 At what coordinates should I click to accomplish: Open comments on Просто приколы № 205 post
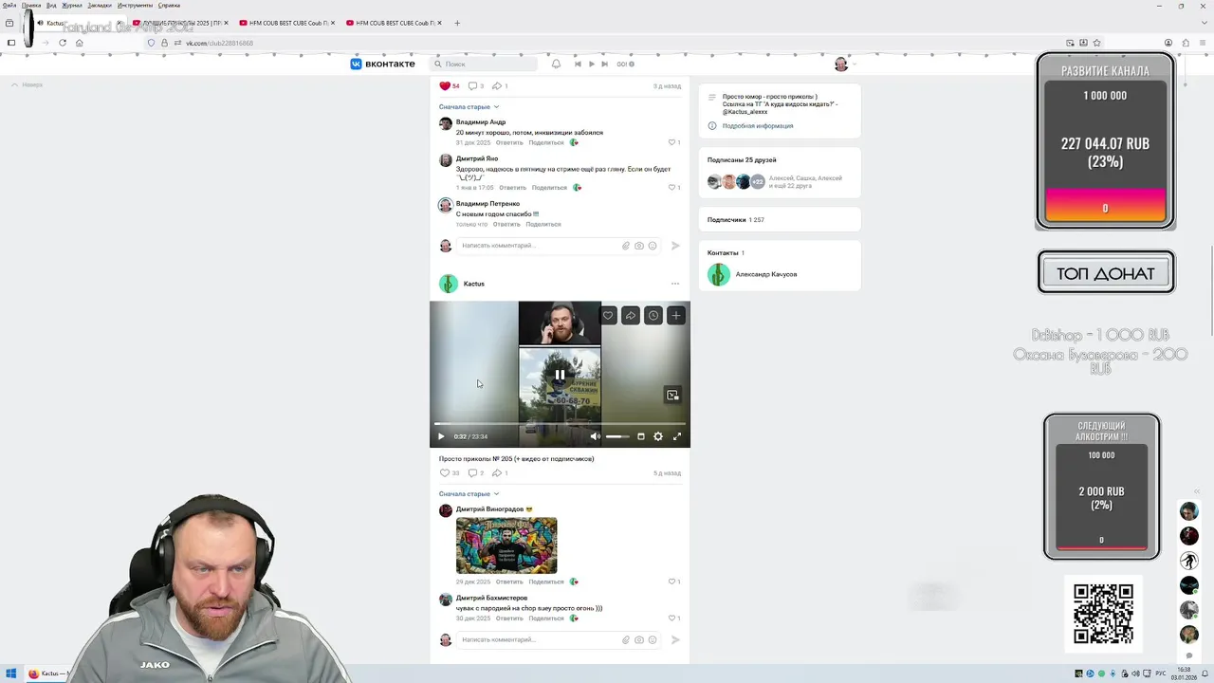[476, 473]
